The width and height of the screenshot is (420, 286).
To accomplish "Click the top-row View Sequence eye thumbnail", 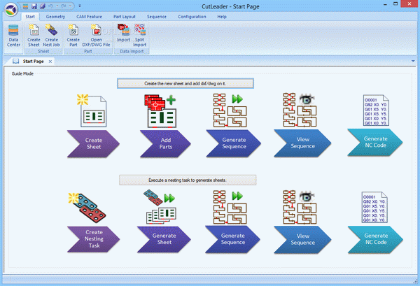I will pos(300,110).
